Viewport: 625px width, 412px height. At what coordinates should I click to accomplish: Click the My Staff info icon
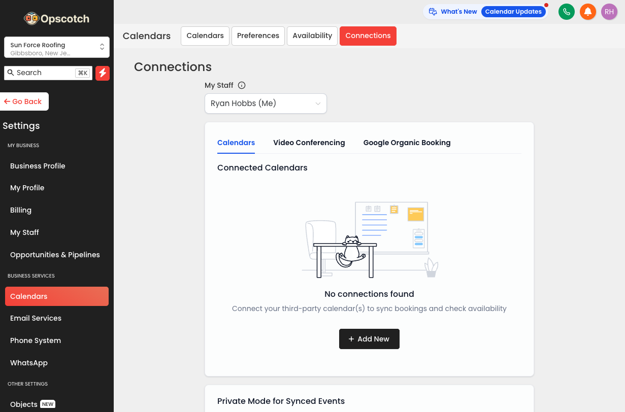click(x=242, y=85)
